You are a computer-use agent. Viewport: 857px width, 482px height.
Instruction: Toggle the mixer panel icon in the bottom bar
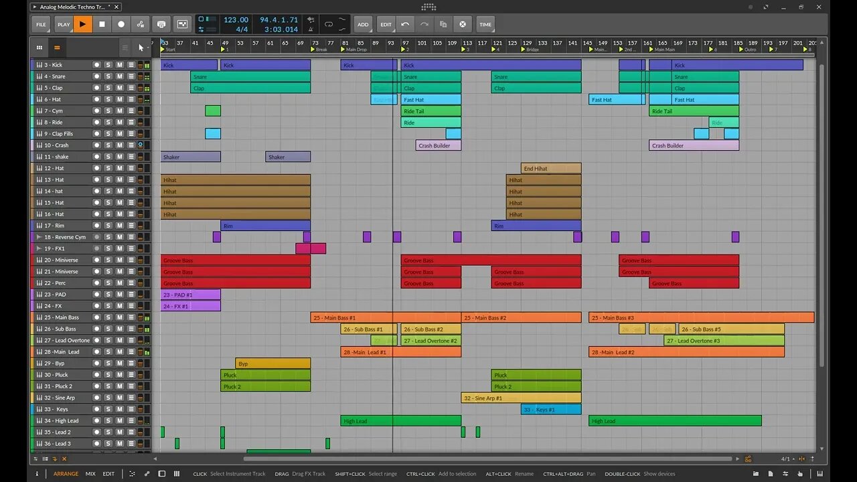[x=177, y=474]
